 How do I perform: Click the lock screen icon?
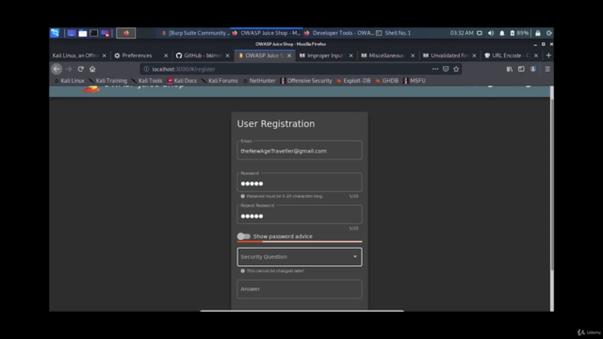coord(538,33)
